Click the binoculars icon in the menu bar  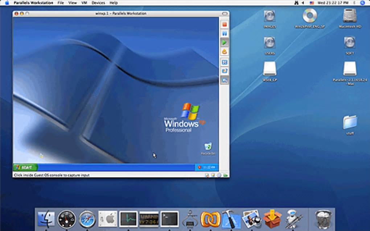coord(296,3)
